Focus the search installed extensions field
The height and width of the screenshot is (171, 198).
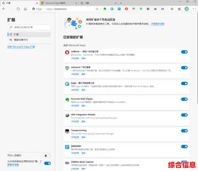[29, 27]
